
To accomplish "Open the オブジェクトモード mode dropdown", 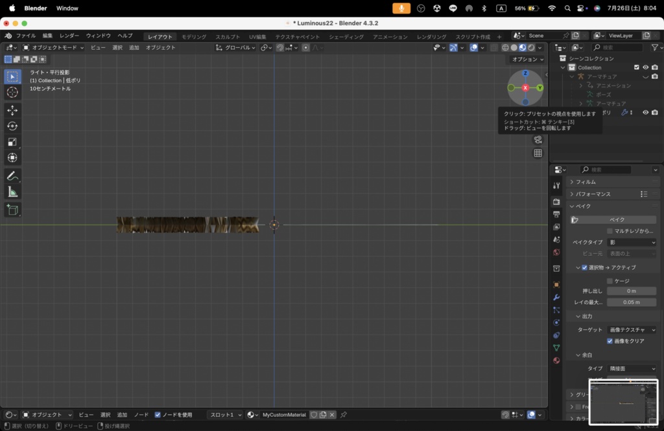I will (x=53, y=48).
